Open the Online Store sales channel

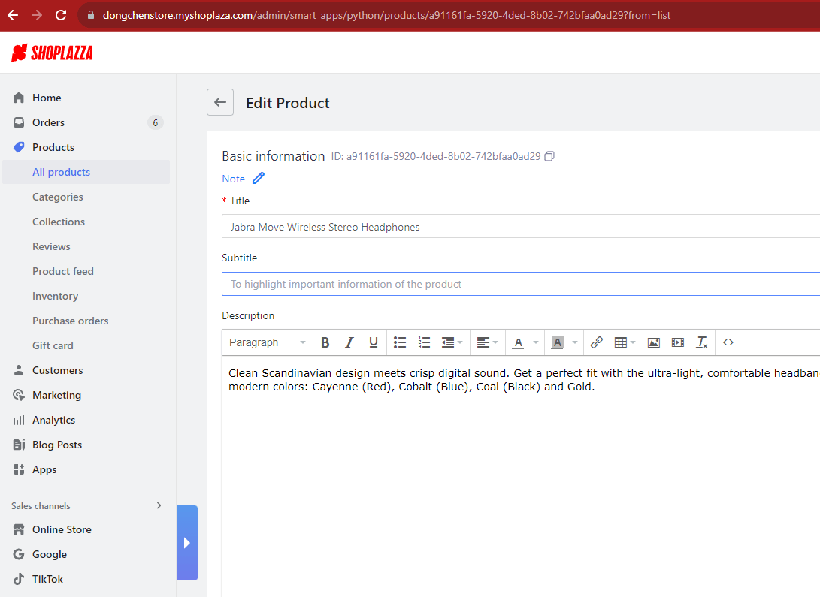(62, 529)
